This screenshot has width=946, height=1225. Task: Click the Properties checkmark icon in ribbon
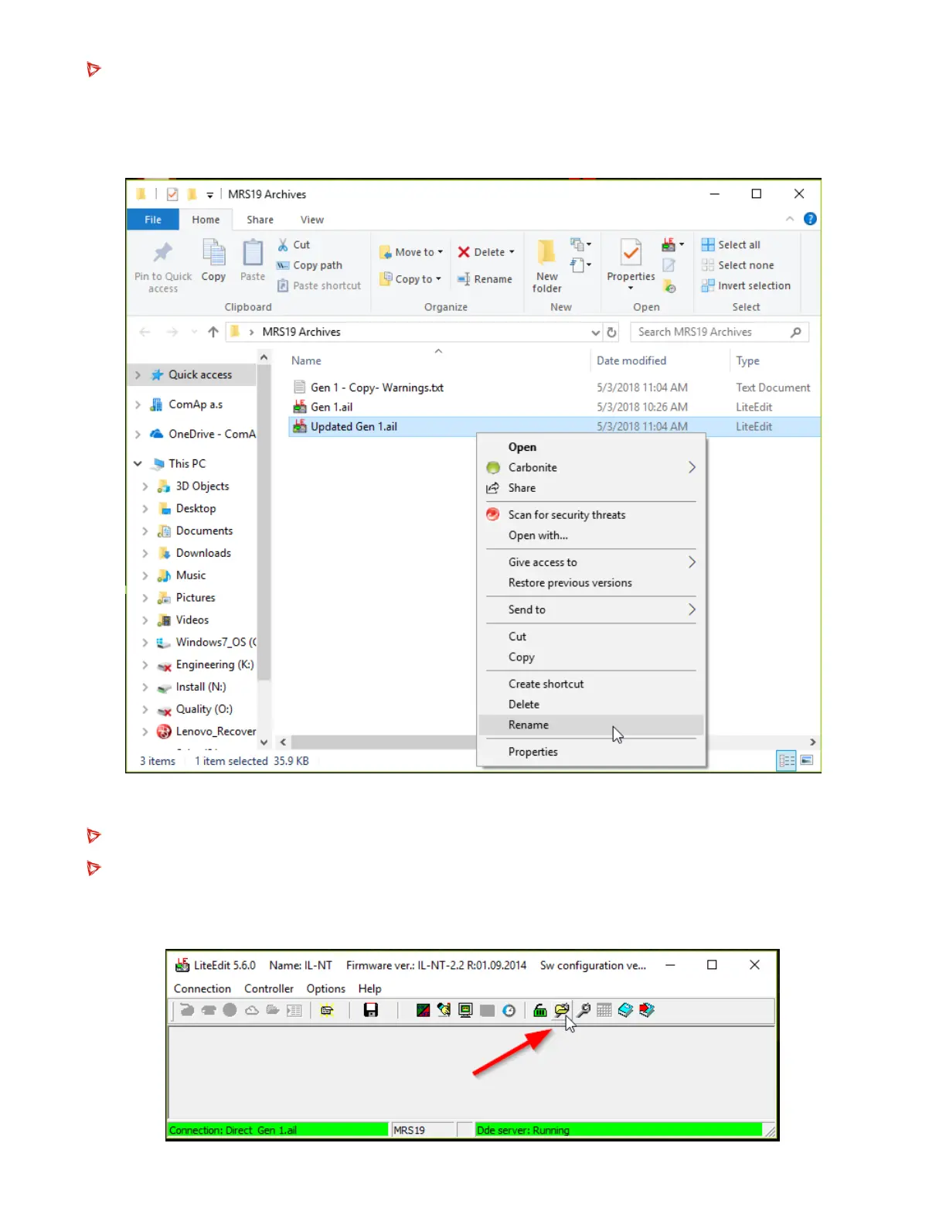pos(631,253)
